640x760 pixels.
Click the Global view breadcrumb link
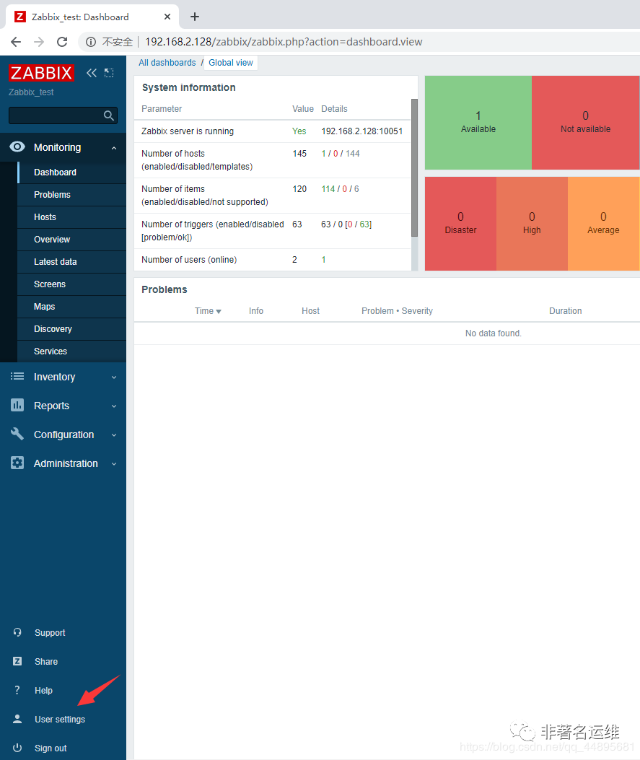pyautogui.click(x=231, y=63)
